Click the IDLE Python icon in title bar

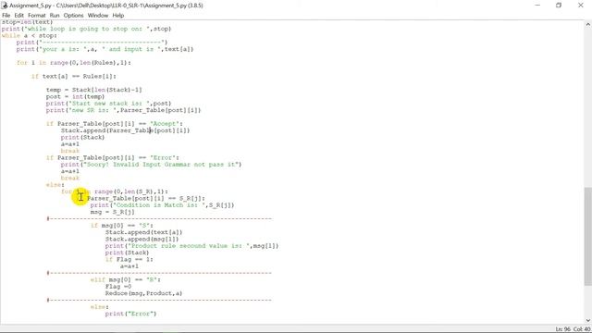[x=5, y=6]
